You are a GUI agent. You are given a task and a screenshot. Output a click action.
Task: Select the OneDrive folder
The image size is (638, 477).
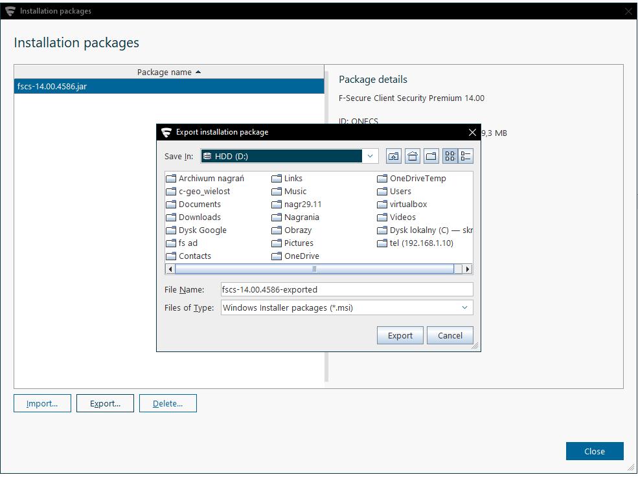pos(295,256)
